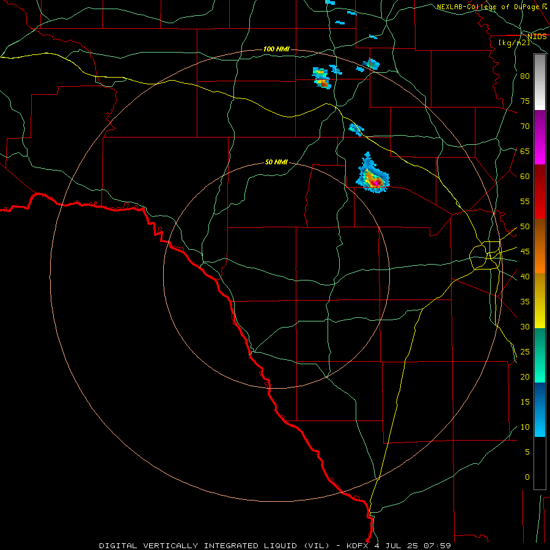Click the red segment of the color scale

[540, 191]
